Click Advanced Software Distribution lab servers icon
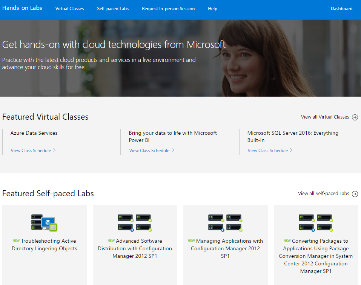 coord(135,223)
